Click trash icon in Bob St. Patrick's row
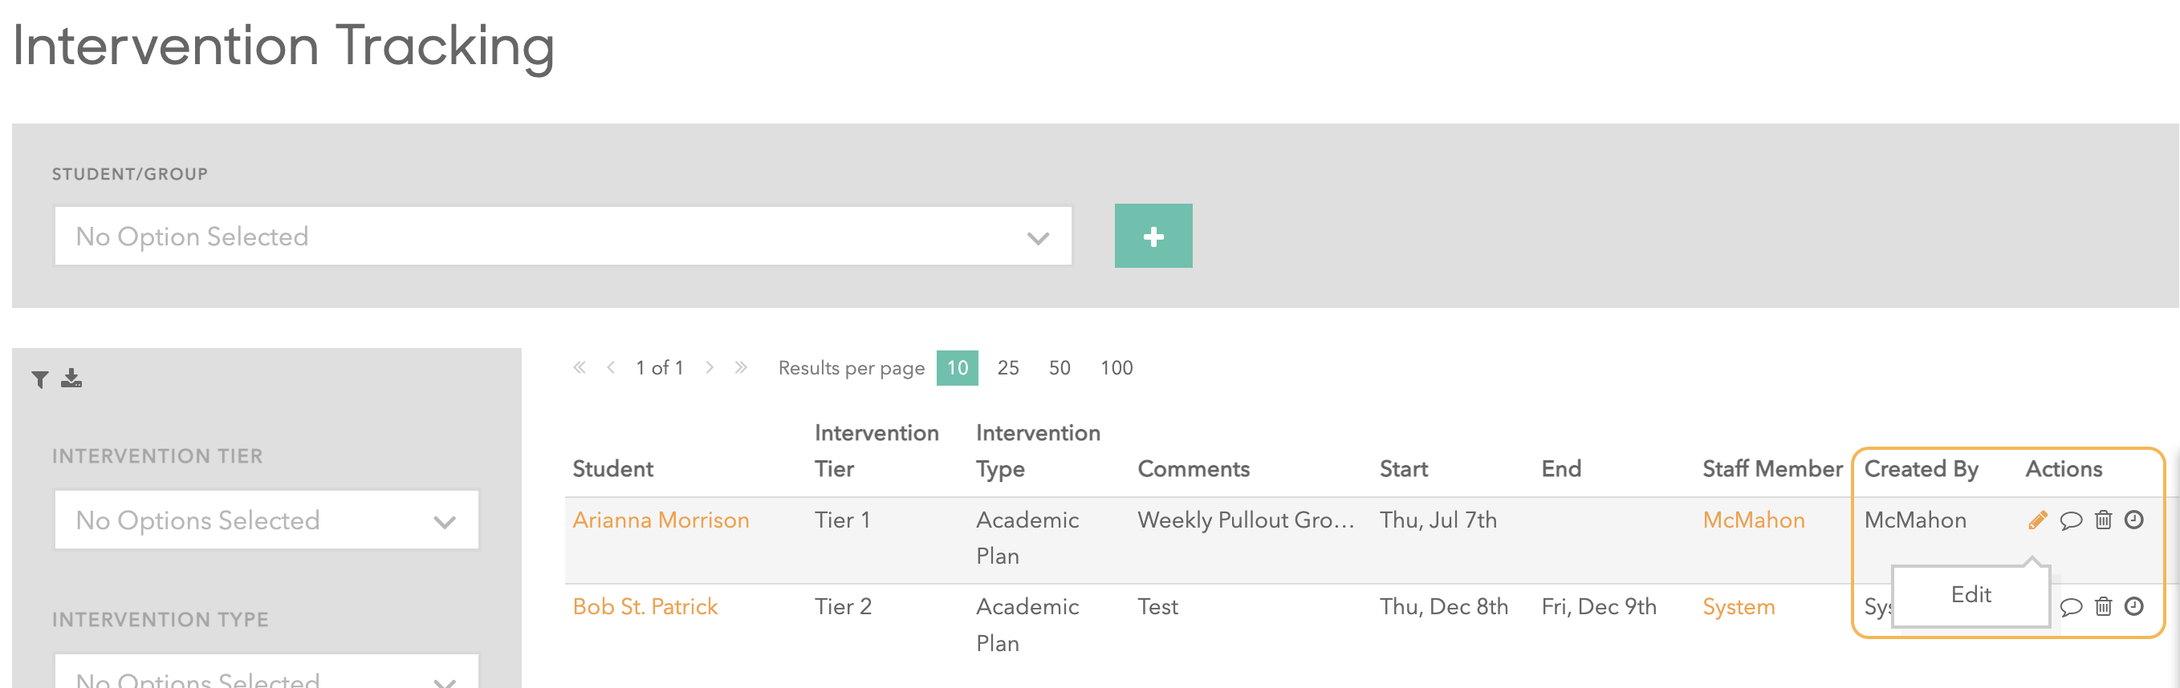 pos(2103,606)
